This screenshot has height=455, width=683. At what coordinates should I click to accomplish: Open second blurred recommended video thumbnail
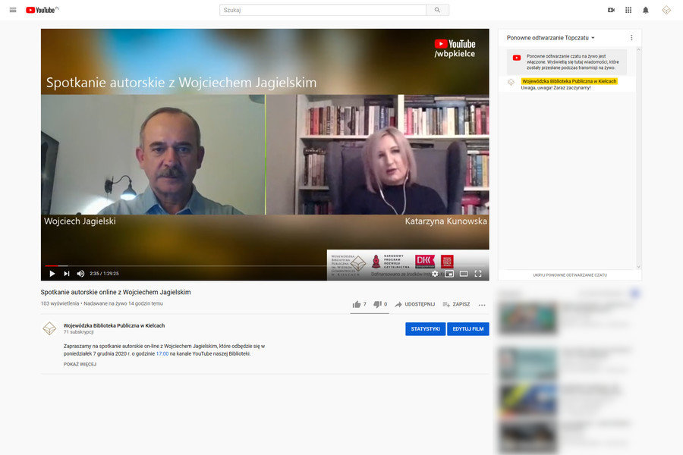click(x=527, y=364)
